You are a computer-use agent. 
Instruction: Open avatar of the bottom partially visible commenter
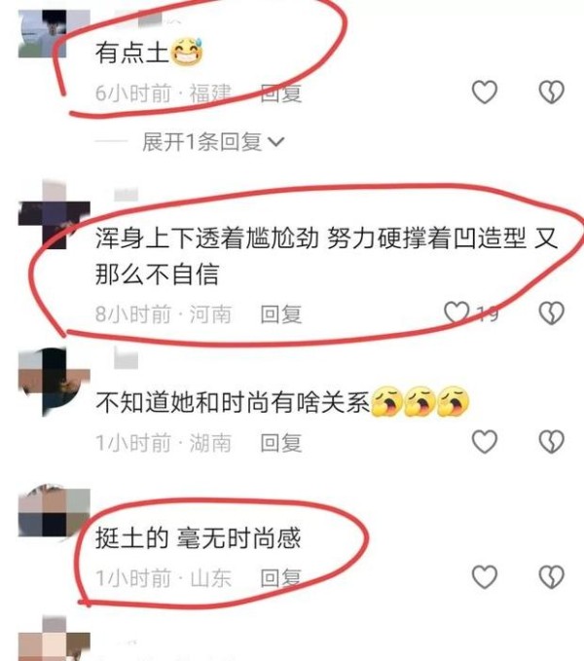[54, 638]
